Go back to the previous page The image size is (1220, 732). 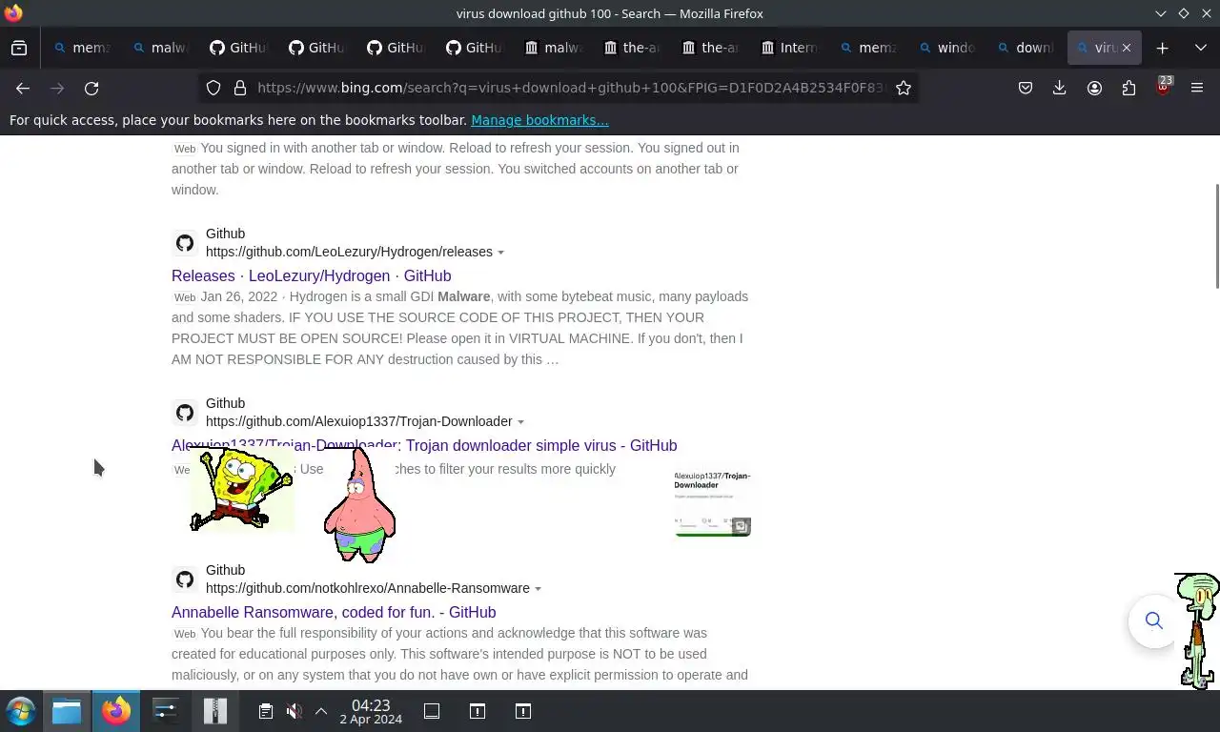tap(23, 88)
